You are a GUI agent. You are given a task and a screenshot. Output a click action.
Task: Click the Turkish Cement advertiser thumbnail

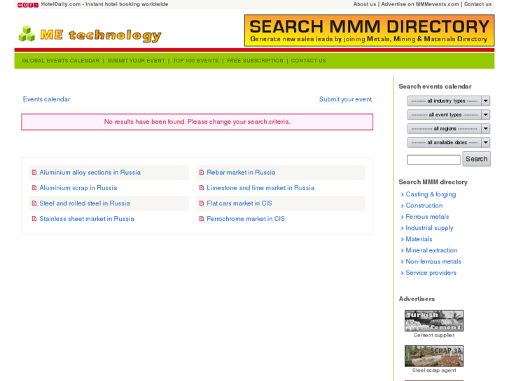(x=434, y=321)
